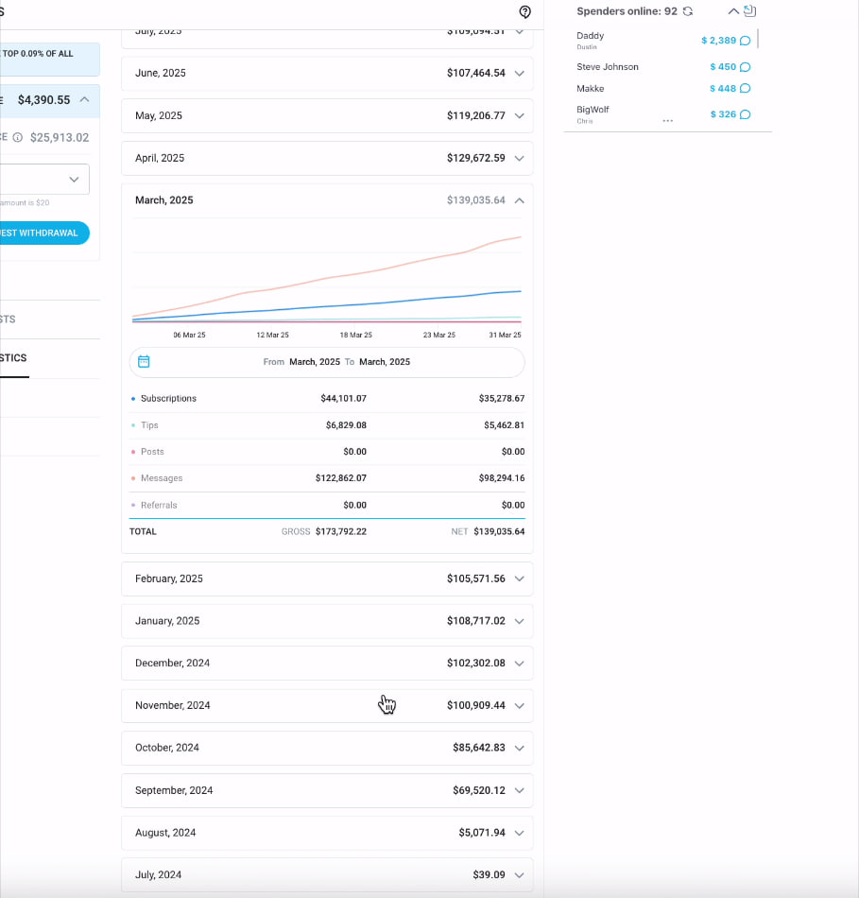Collapse the $4,390.55 balance section
The image size is (859, 898).
coord(84,99)
